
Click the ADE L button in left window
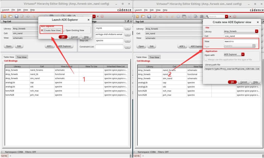pyautogui.click(x=50, y=46)
